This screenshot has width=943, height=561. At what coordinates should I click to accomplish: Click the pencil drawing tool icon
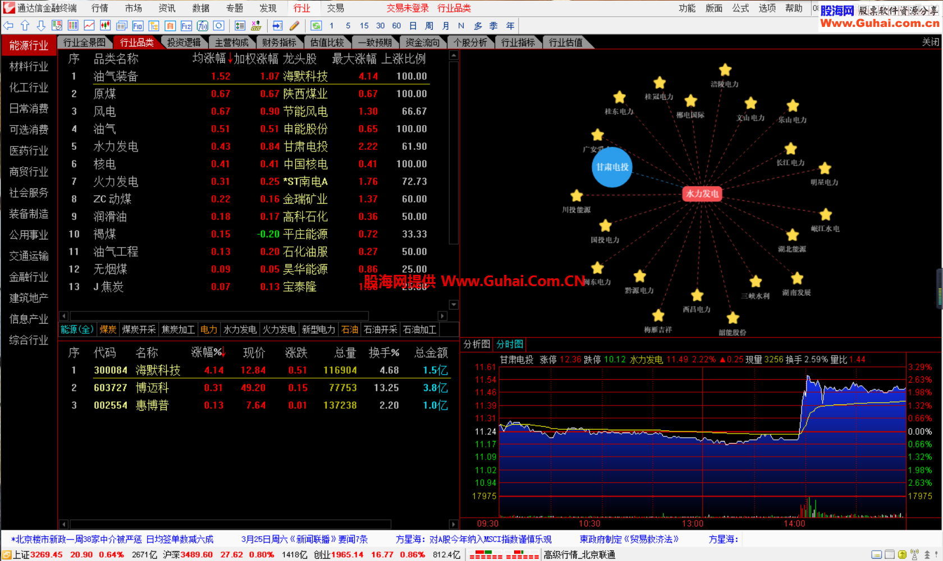(294, 26)
